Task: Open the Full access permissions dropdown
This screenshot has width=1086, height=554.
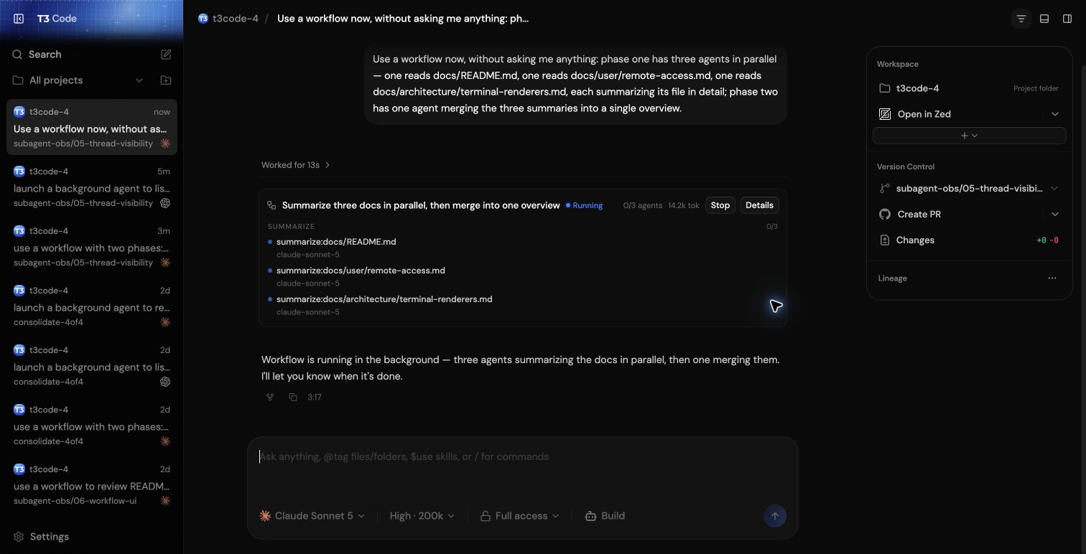Action: 519,516
